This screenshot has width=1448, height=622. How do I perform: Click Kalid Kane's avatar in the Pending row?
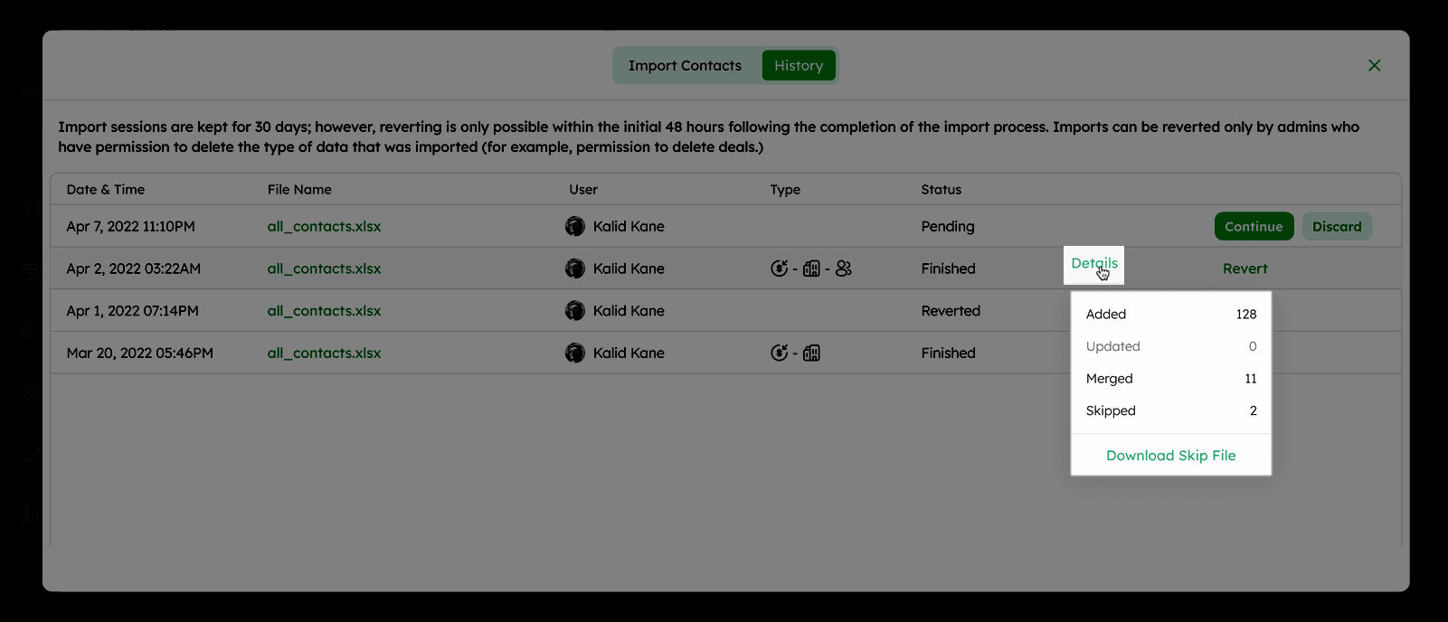[x=575, y=226]
